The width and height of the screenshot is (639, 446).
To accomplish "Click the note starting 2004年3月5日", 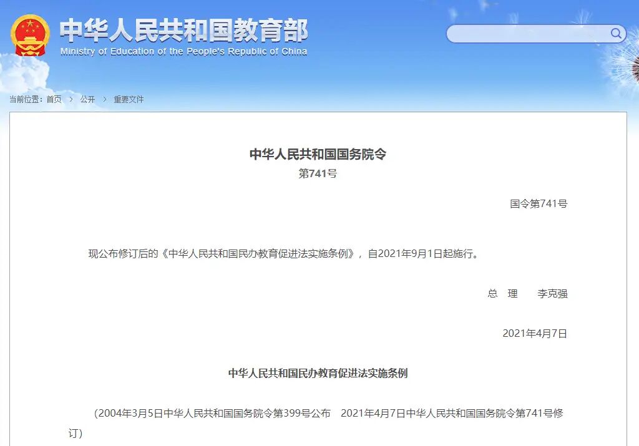I will point(316,423).
